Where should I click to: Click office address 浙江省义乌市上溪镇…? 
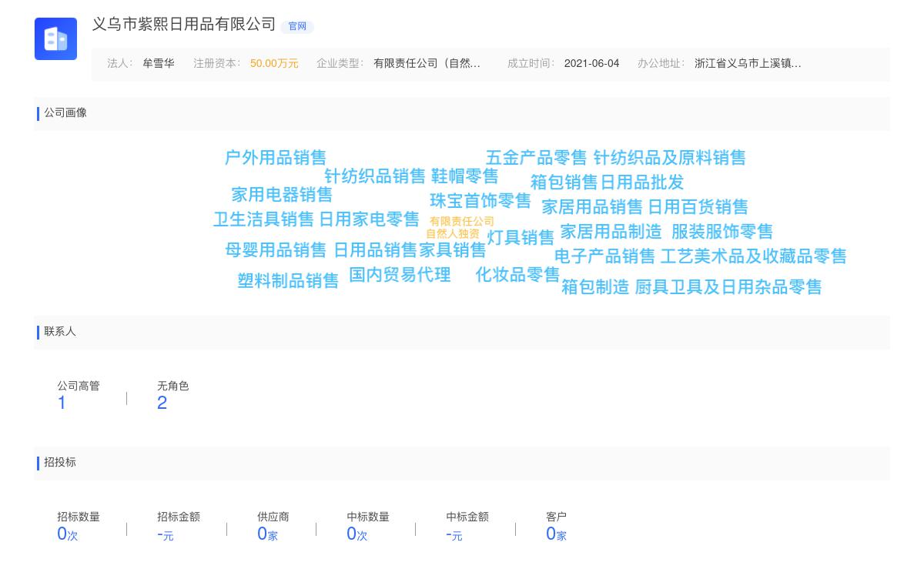coord(748,63)
